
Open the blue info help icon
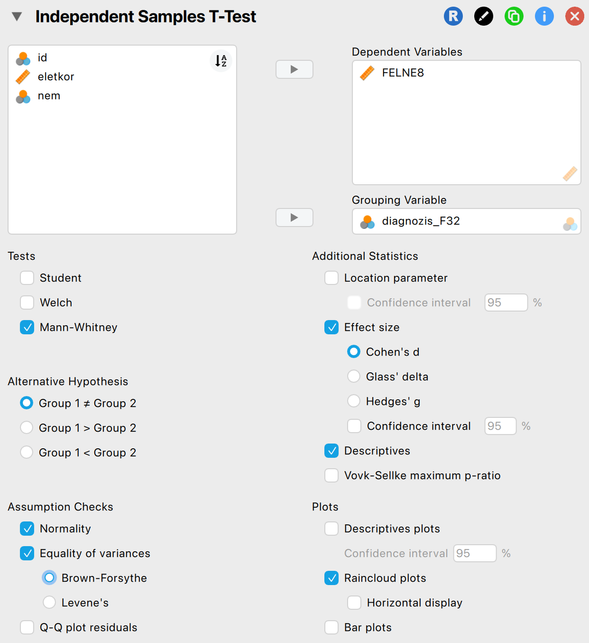pyautogui.click(x=544, y=17)
